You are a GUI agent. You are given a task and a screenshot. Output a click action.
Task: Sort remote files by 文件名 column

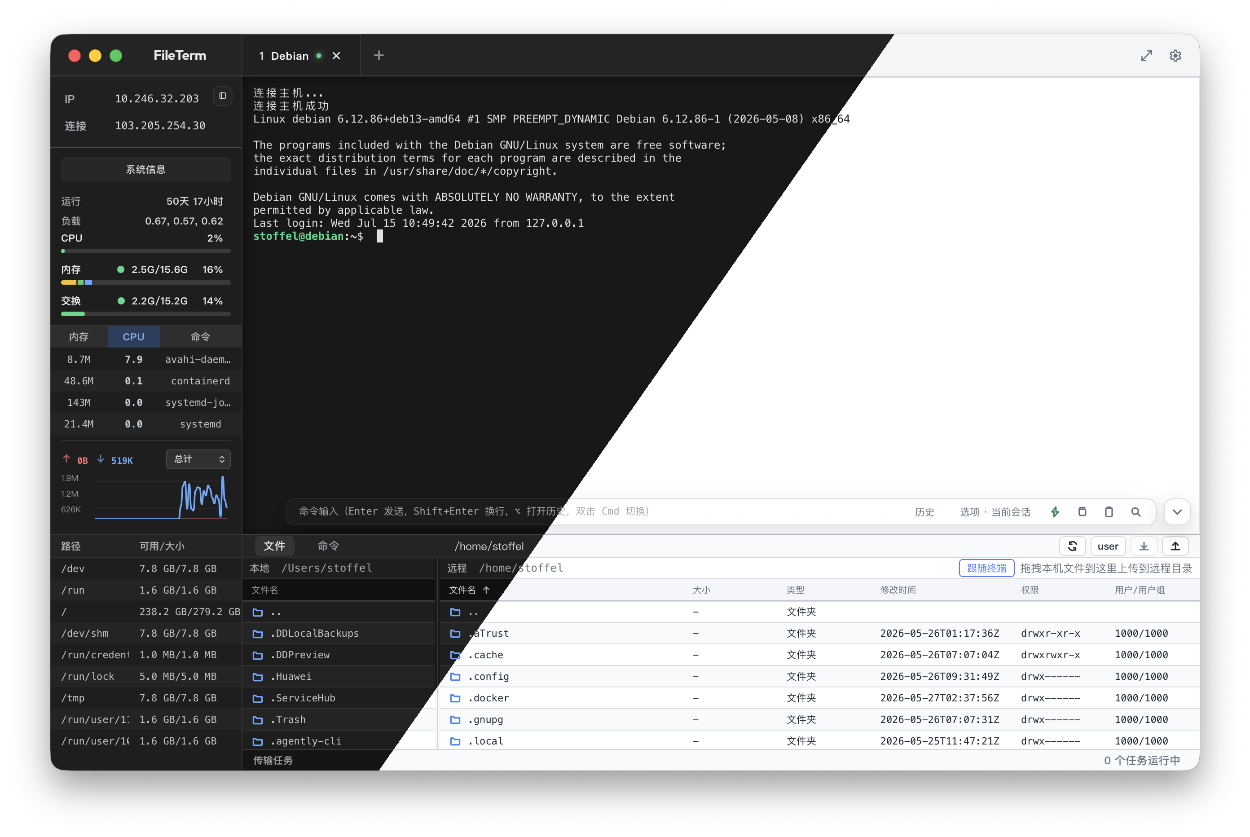(469, 590)
